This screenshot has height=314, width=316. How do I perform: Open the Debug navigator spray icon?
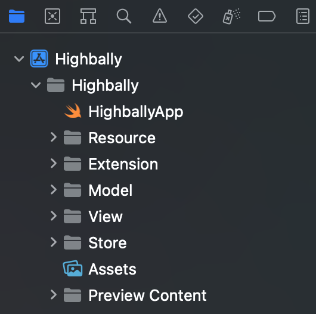[x=231, y=16]
